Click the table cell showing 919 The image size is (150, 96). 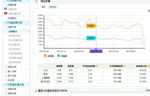pos(59,70)
